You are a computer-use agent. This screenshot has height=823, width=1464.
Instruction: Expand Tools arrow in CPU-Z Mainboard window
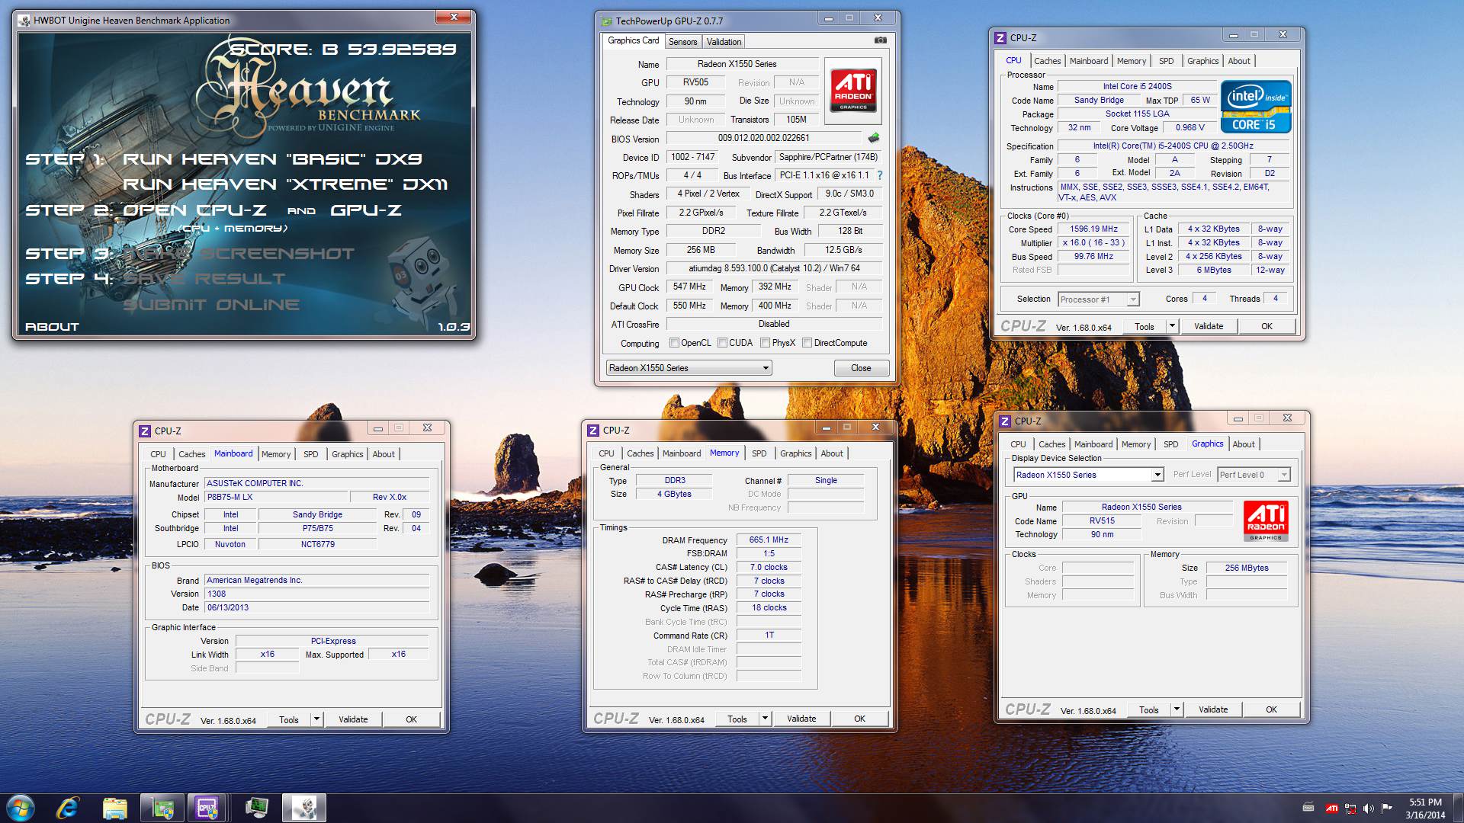(317, 719)
